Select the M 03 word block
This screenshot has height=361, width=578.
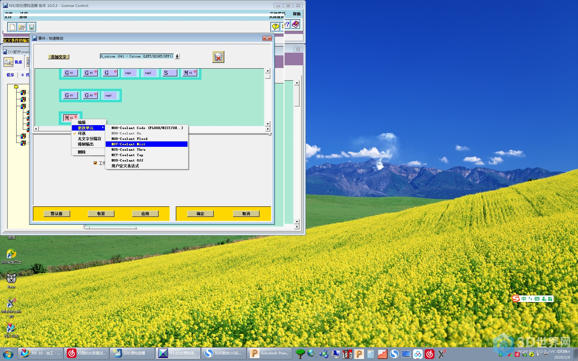(x=189, y=73)
